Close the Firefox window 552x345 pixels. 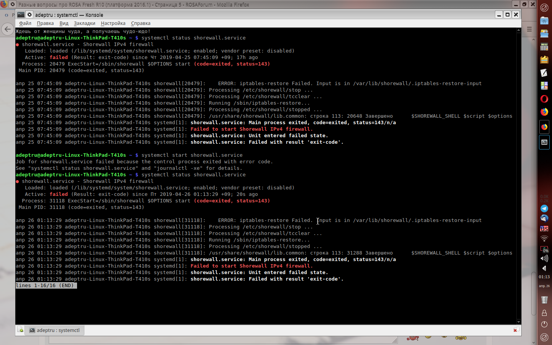click(x=533, y=4)
